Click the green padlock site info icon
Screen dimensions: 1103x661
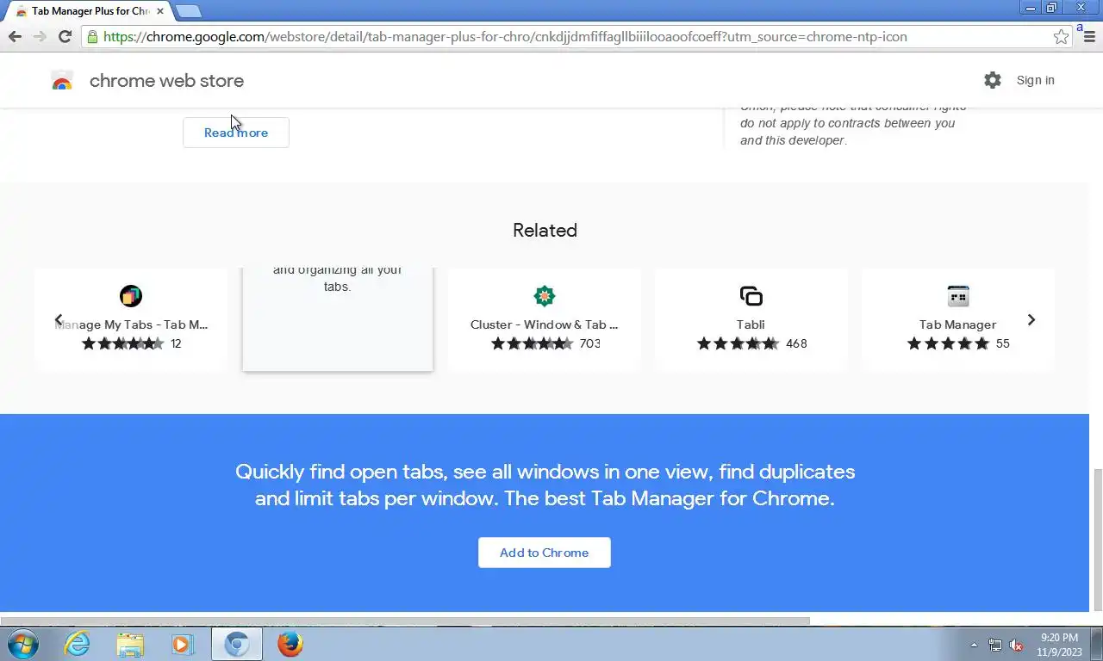[x=92, y=37]
